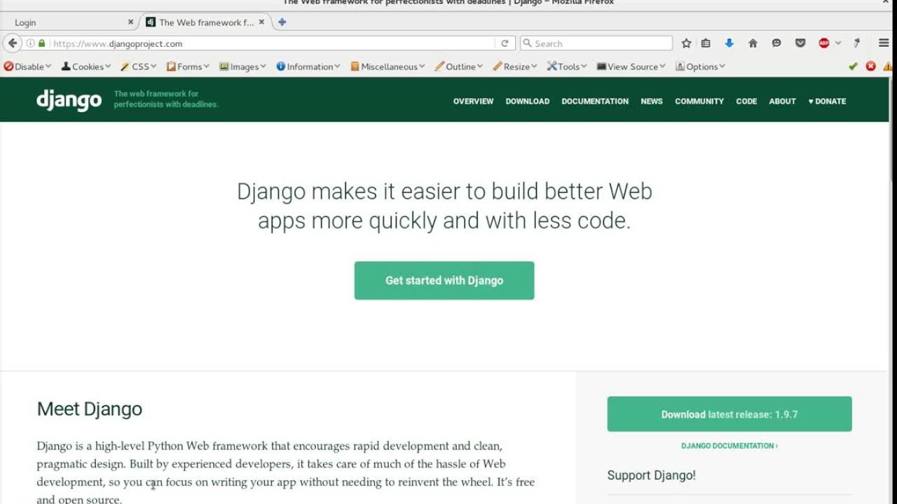The height and width of the screenshot is (504, 897).
Task: Click the site information (i) icon
Action: tap(30, 43)
